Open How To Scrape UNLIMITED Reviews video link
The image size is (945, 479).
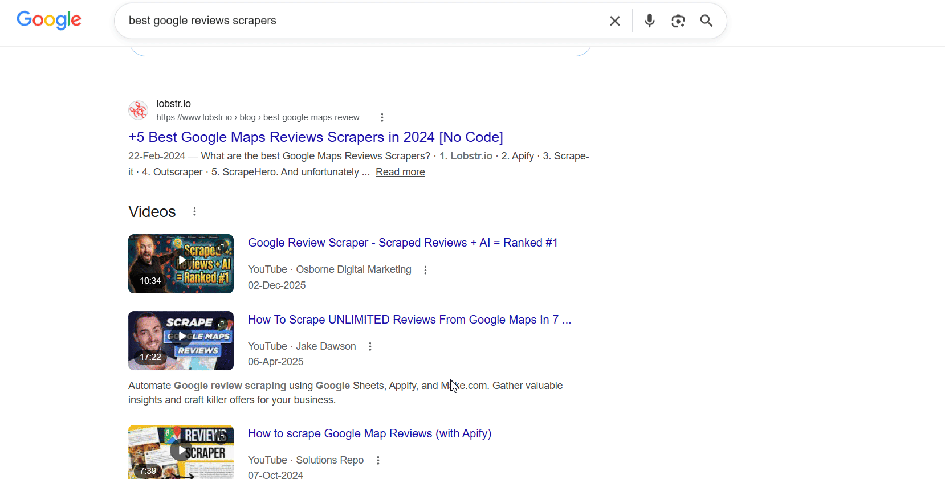coord(409,320)
